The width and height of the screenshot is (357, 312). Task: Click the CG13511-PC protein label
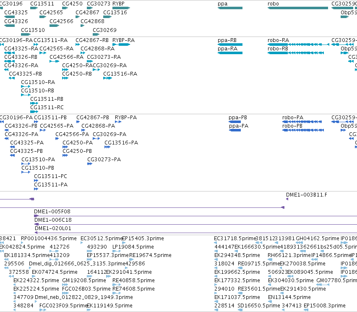[50, 176]
